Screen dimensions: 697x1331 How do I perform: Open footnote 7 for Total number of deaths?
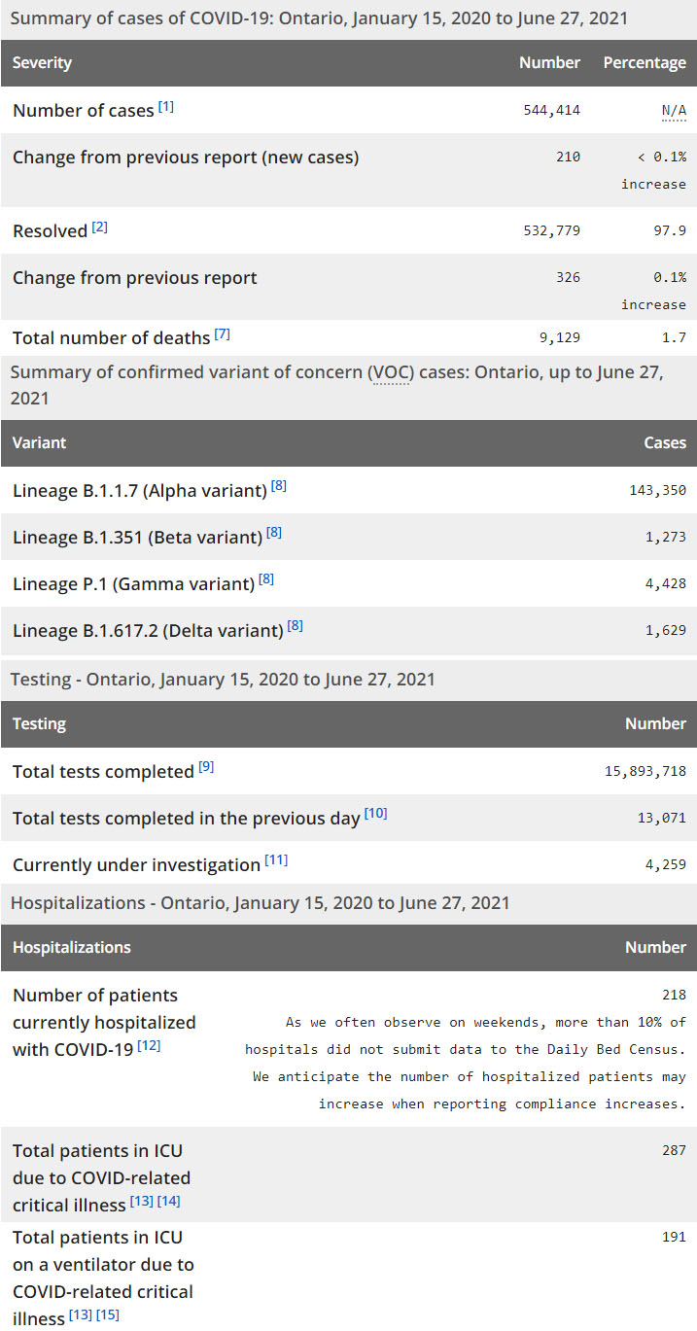(223, 334)
